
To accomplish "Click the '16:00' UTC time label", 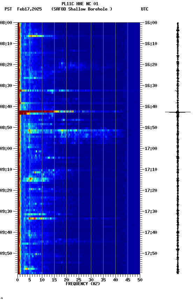I will 151,23.
